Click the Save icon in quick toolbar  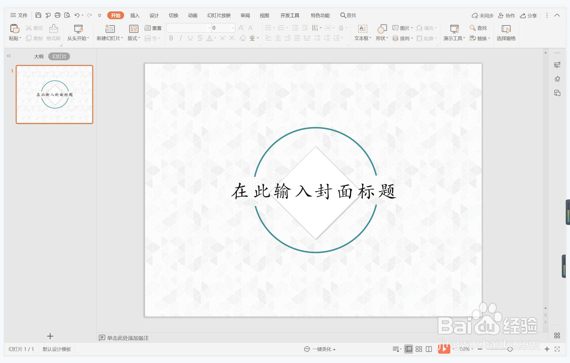tap(38, 15)
